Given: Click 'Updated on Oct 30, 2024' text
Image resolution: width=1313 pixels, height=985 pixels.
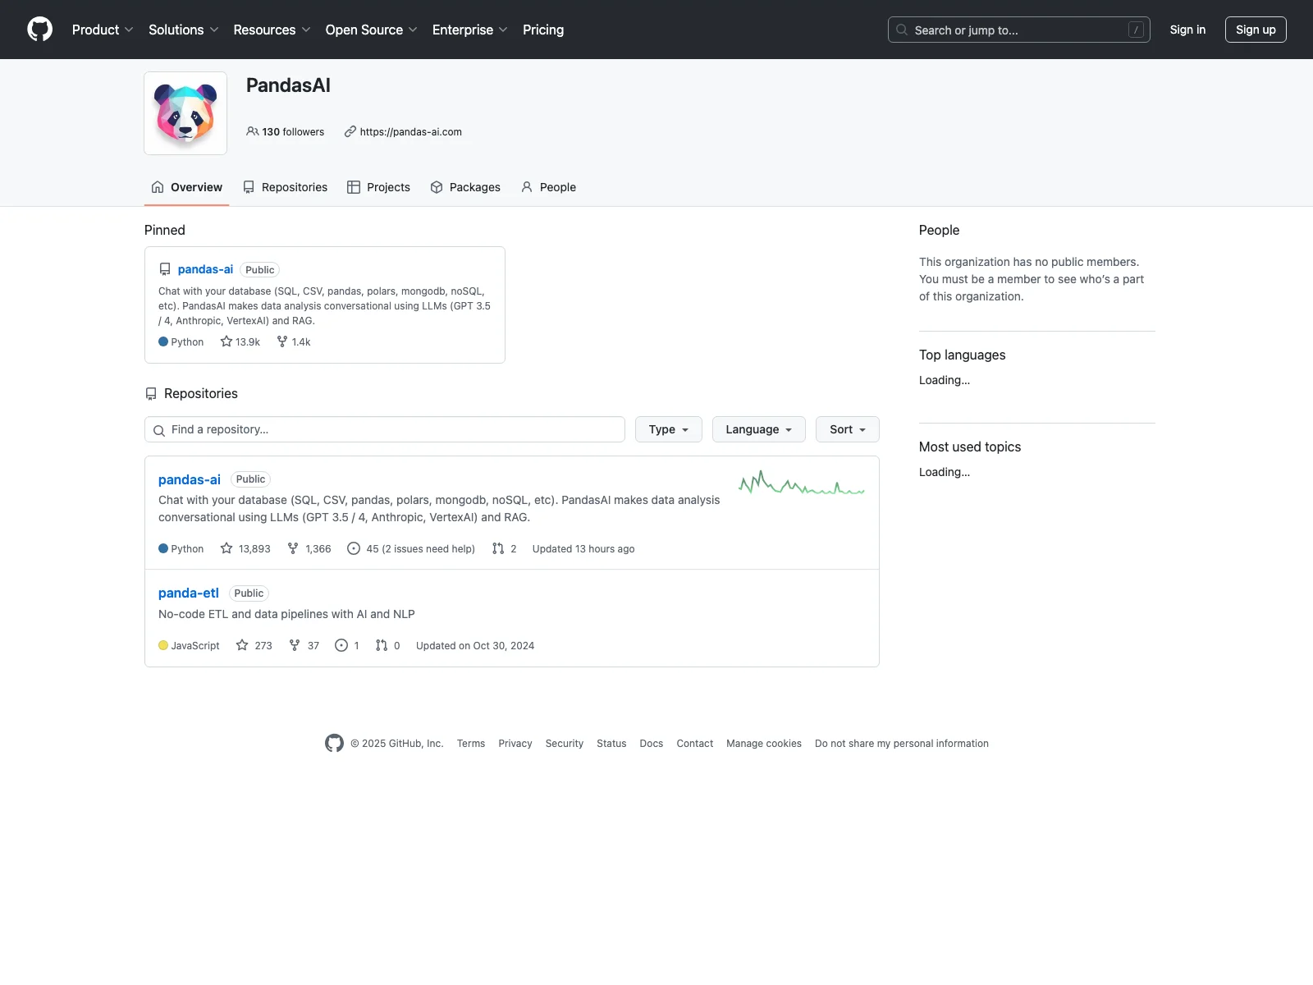Looking at the screenshot, I should 475,645.
